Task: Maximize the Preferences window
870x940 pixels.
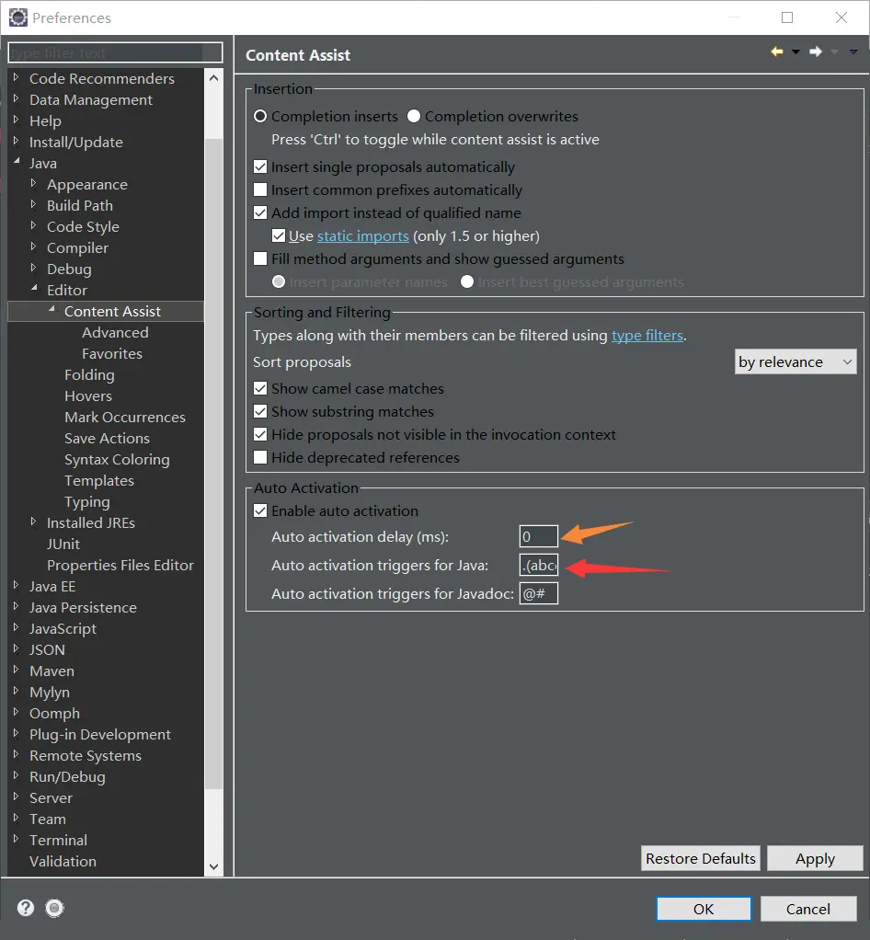Action: click(787, 17)
